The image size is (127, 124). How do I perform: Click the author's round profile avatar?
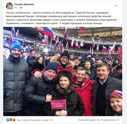[9, 6]
